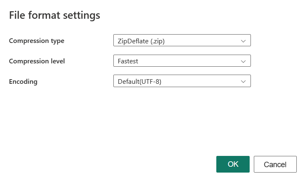The image size is (303, 178).
Task: Click the File format settings heading
Action: click(x=55, y=16)
